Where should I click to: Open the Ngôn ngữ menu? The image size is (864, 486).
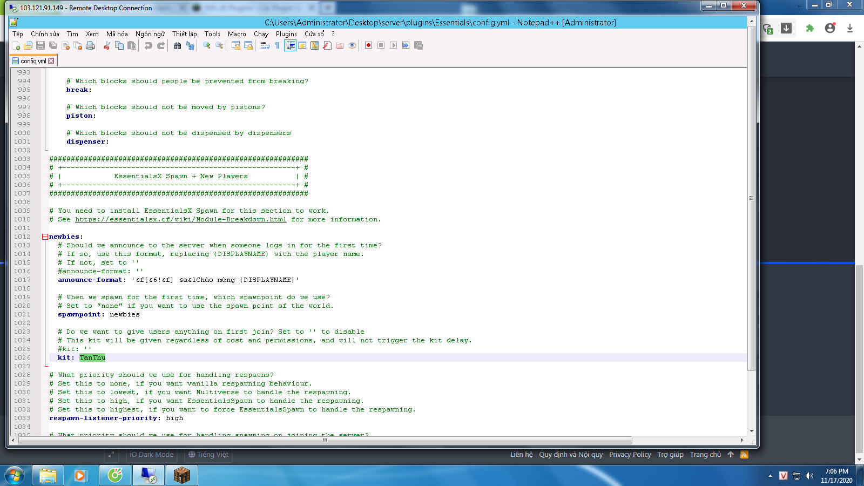coord(150,33)
